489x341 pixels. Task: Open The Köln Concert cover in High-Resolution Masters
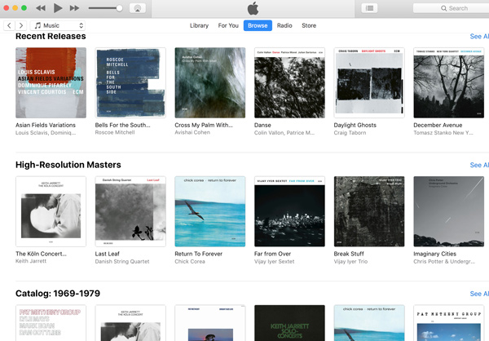point(51,211)
